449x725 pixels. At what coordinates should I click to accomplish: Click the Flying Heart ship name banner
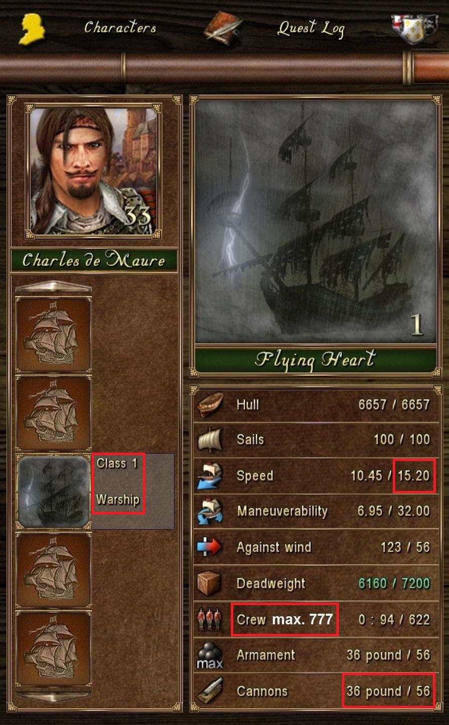(x=315, y=359)
